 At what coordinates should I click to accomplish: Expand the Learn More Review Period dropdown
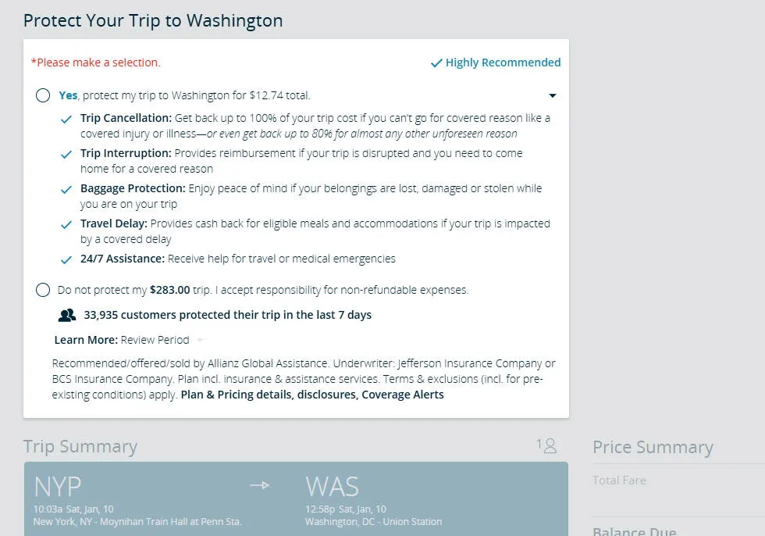tap(200, 340)
